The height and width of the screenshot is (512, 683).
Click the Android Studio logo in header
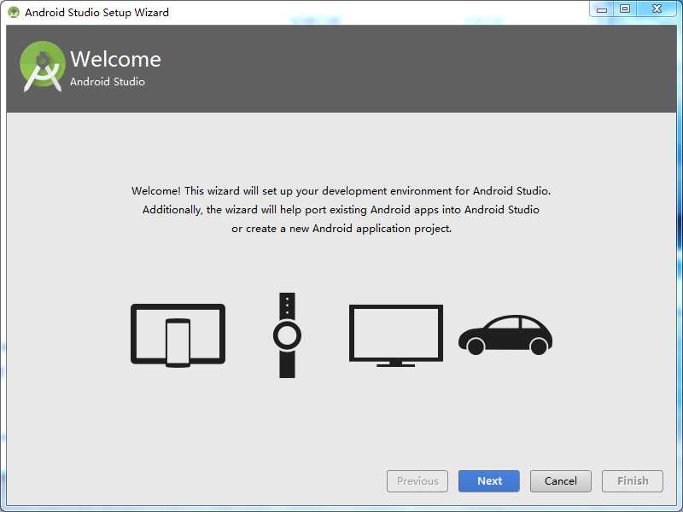coord(42,67)
